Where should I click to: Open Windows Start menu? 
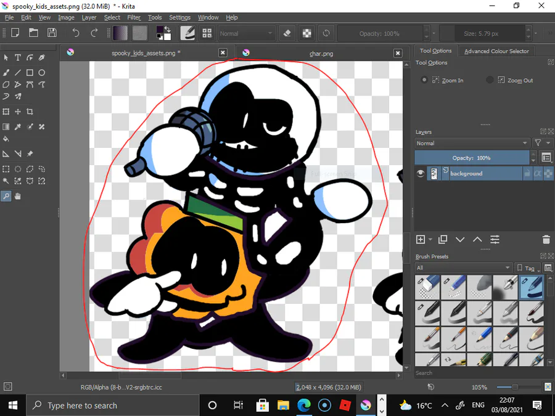13,406
